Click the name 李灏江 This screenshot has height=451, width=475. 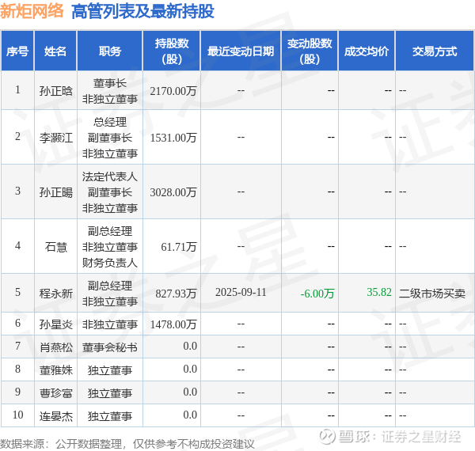[x=56, y=138]
